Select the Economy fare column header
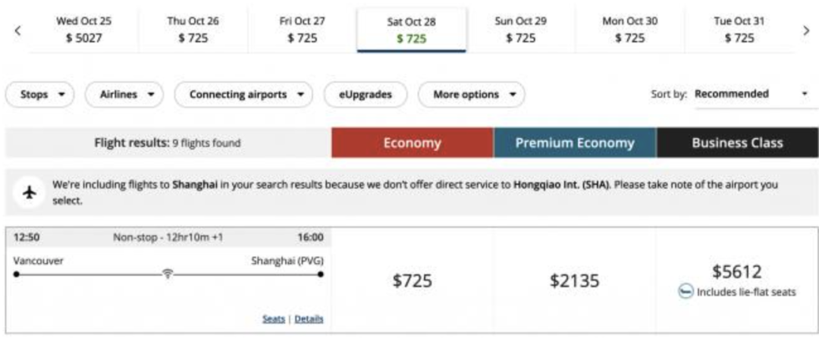This screenshot has width=819, height=357. 412,142
